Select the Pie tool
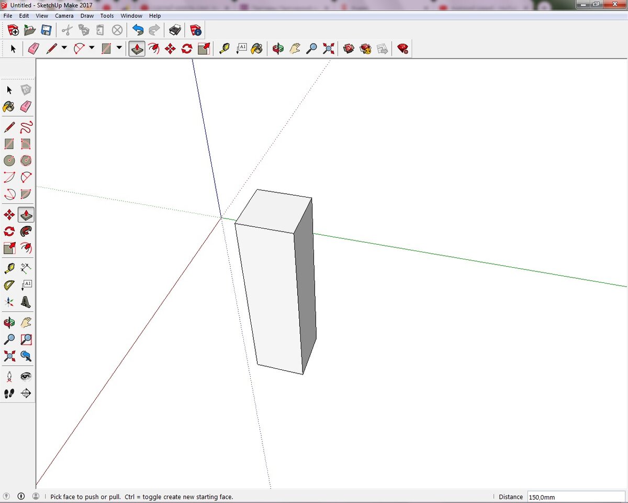 pyautogui.click(x=26, y=194)
